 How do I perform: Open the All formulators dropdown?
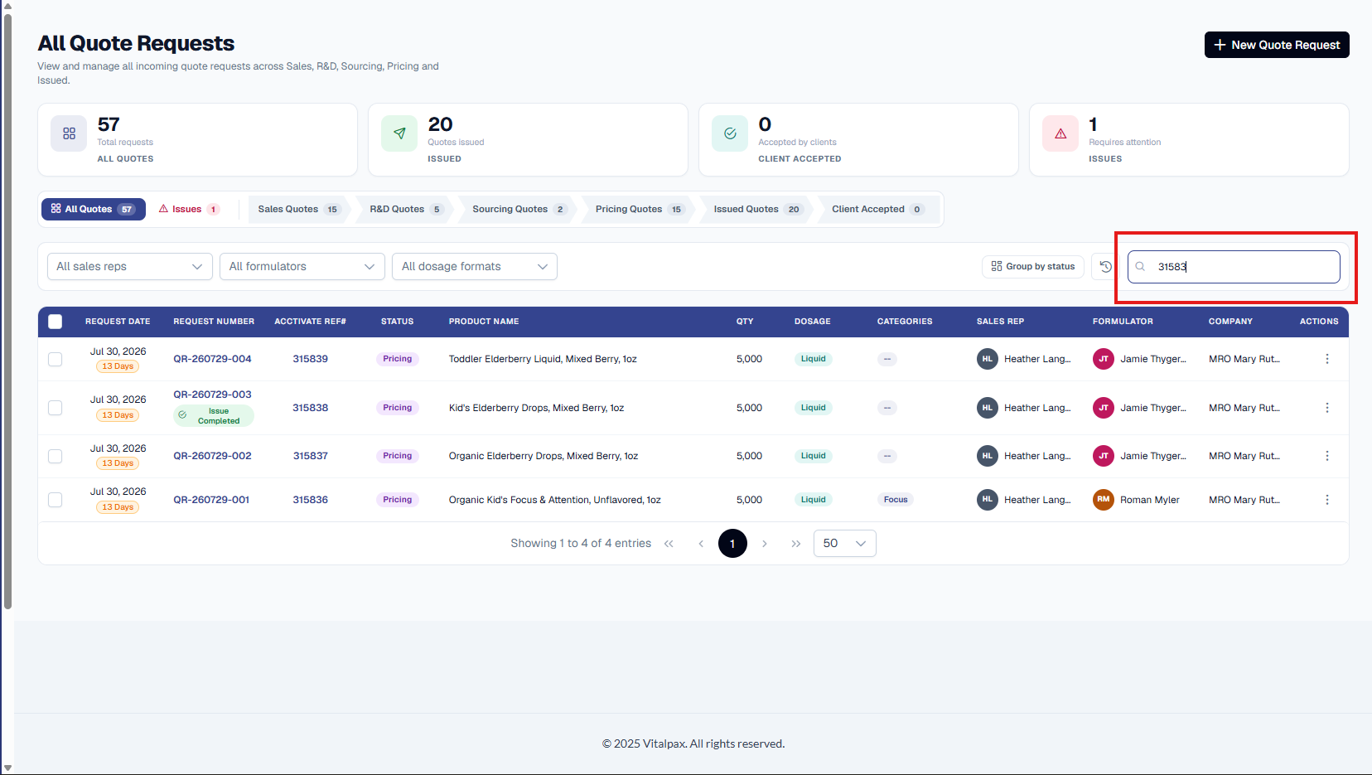click(302, 267)
